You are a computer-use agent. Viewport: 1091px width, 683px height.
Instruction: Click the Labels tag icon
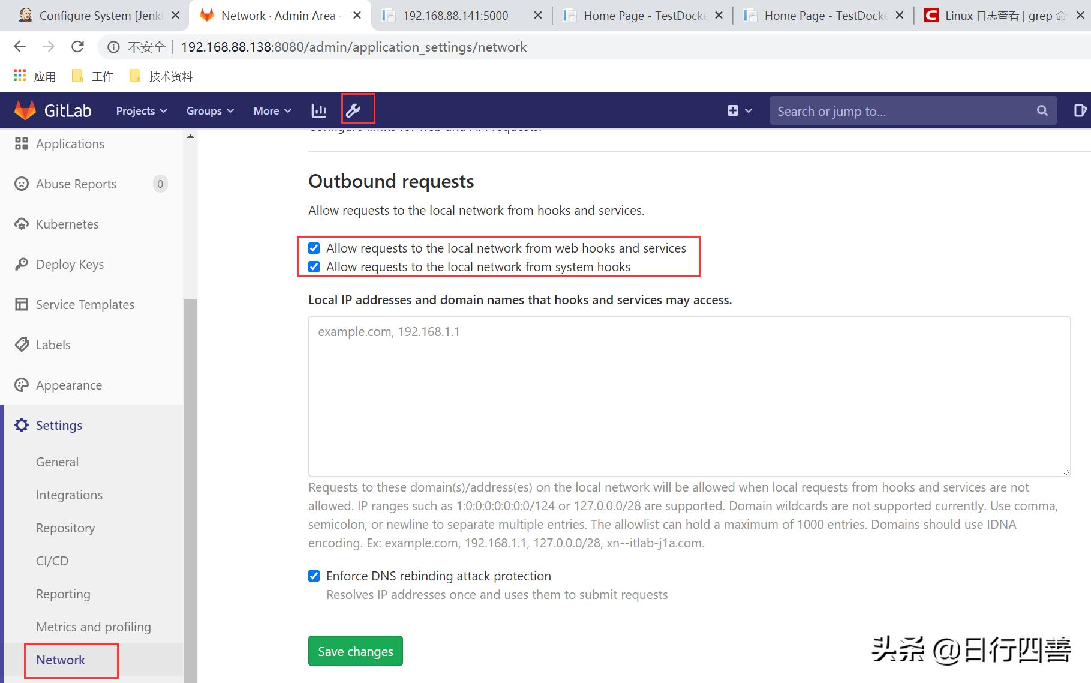pos(22,345)
